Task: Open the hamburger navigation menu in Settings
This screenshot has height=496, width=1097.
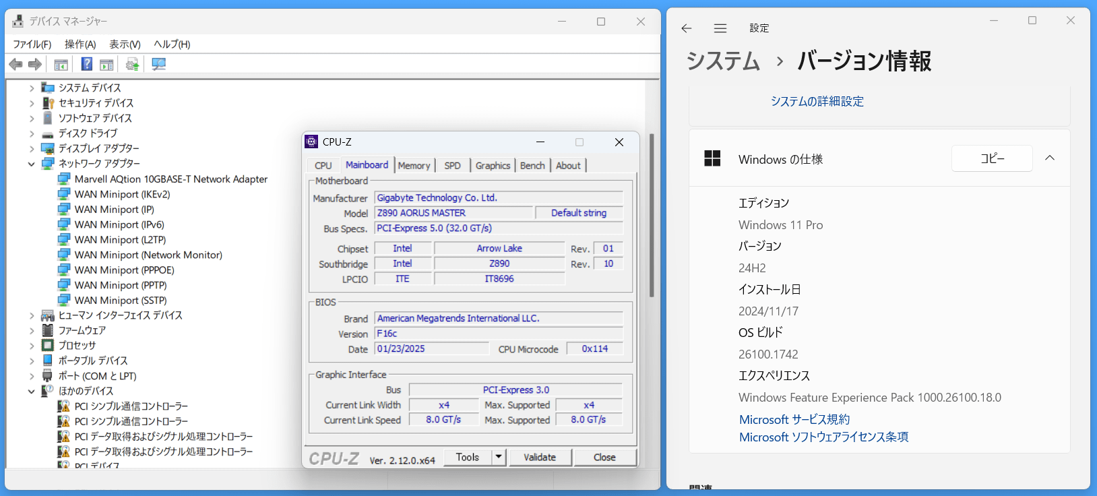Action: [x=720, y=28]
